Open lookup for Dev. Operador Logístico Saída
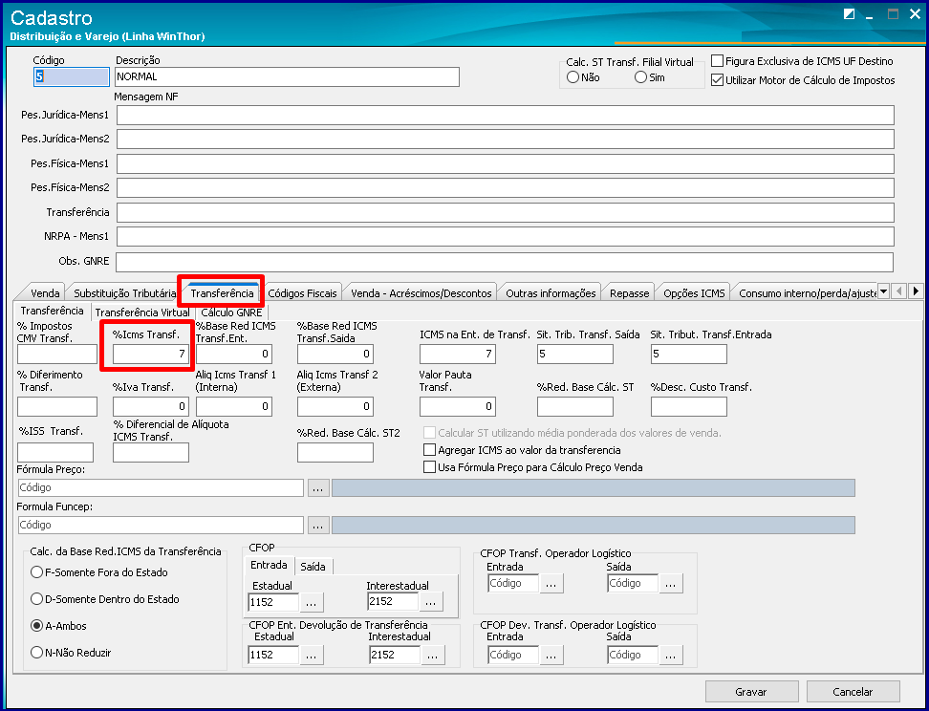The image size is (929, 711). pyautogui.click(x=671, y=655)
